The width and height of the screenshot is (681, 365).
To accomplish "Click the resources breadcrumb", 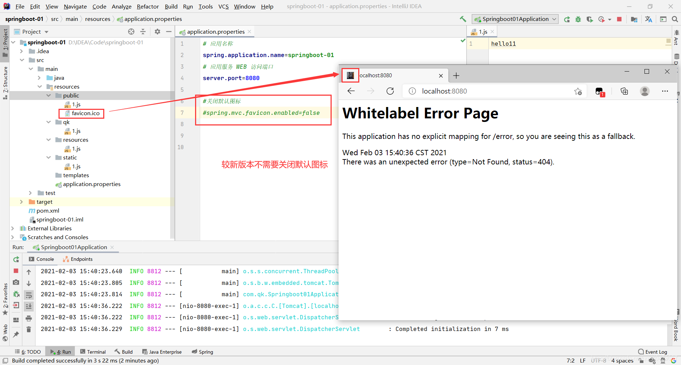I will click(x=98, y=19).
